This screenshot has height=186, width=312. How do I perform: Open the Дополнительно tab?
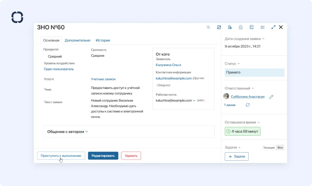77,40
